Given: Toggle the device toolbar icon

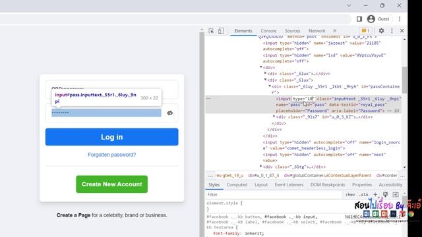Looking at the screenshot, I should (221, 31).
